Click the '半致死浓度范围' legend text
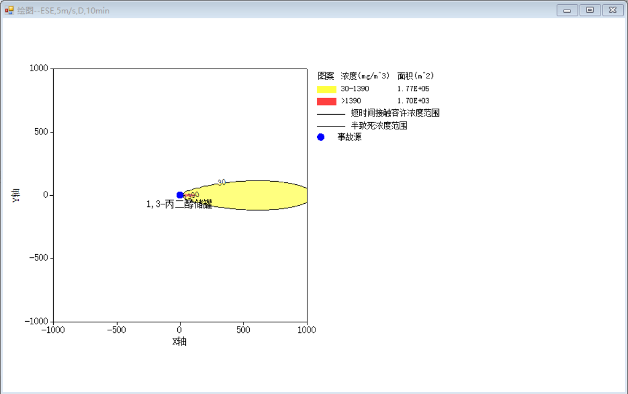The width and height of the screenshot is (628, 394). pos(379,125)
